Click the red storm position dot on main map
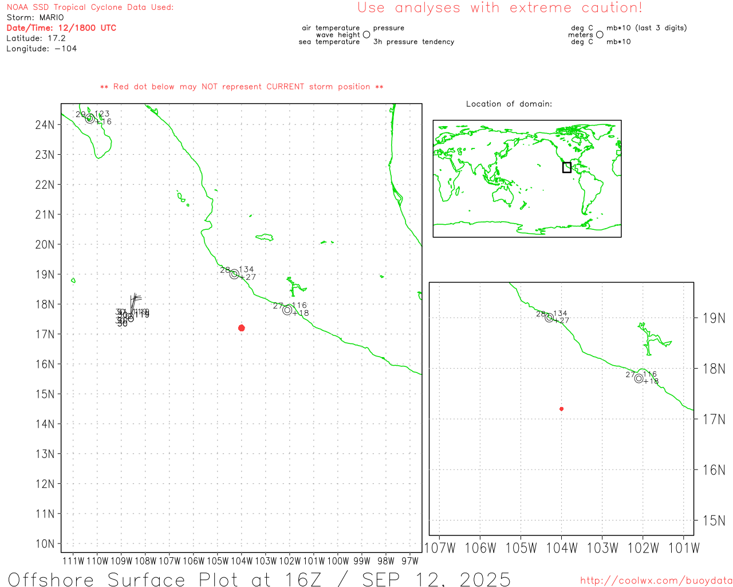 pyautogui.click(x=242, y=328)
